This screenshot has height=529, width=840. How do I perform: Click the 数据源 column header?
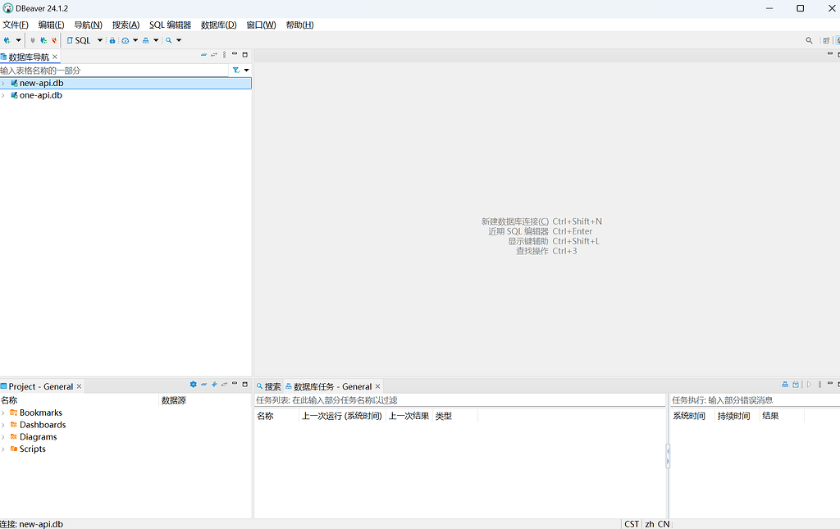click(174, 400)
